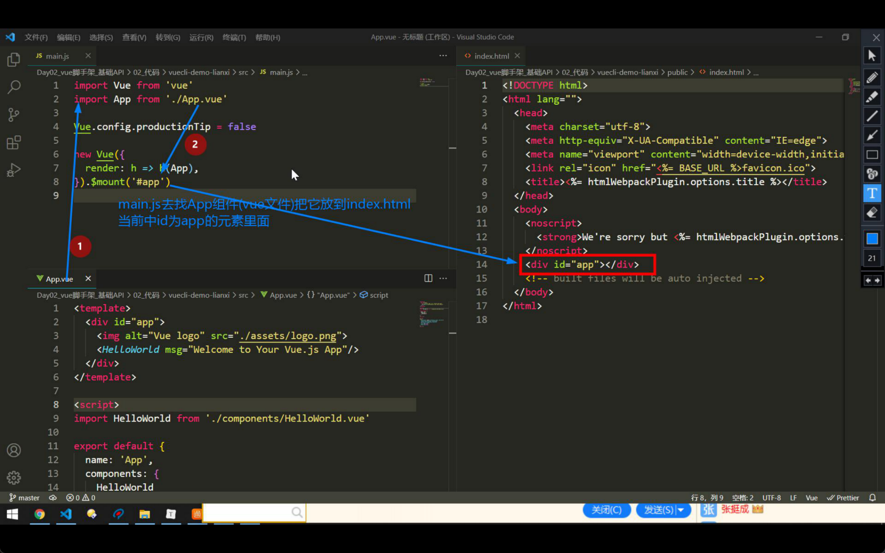Click the 关闭(C) button
This screenshot has width=885, height=553.
607,510
